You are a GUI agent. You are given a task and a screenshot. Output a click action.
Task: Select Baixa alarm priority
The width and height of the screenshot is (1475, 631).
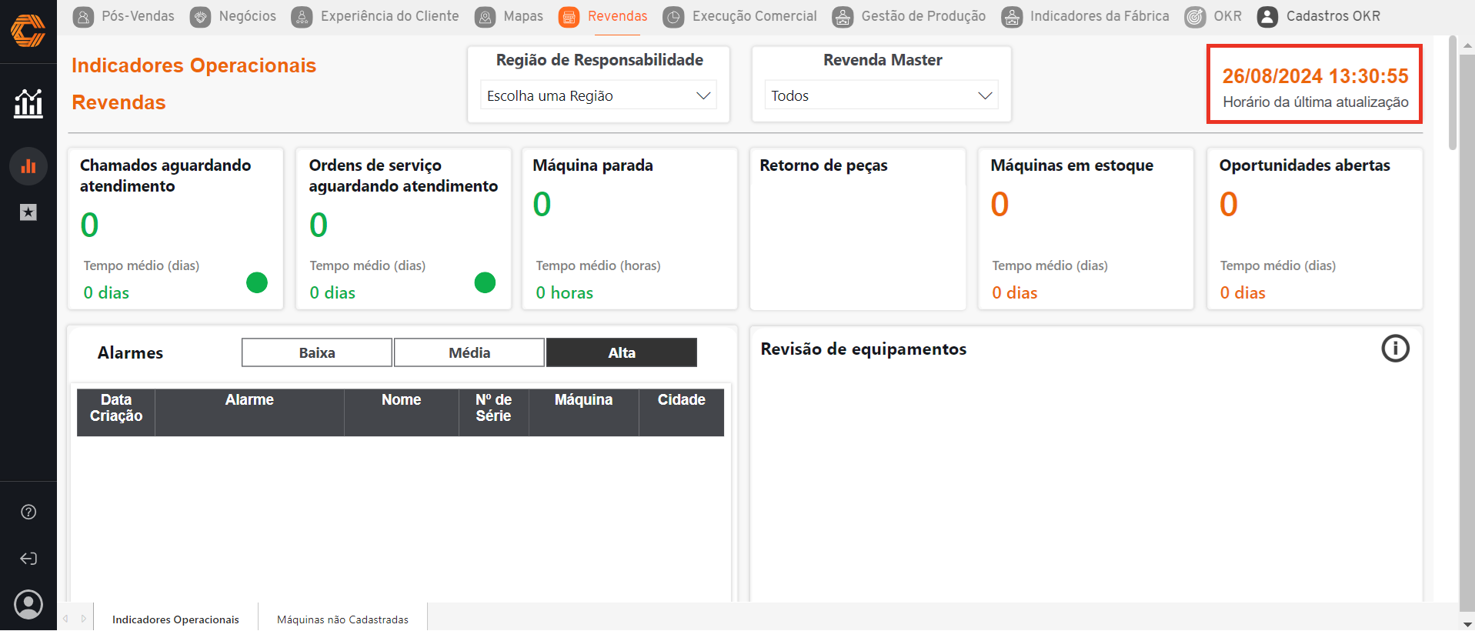click(317, 352)
